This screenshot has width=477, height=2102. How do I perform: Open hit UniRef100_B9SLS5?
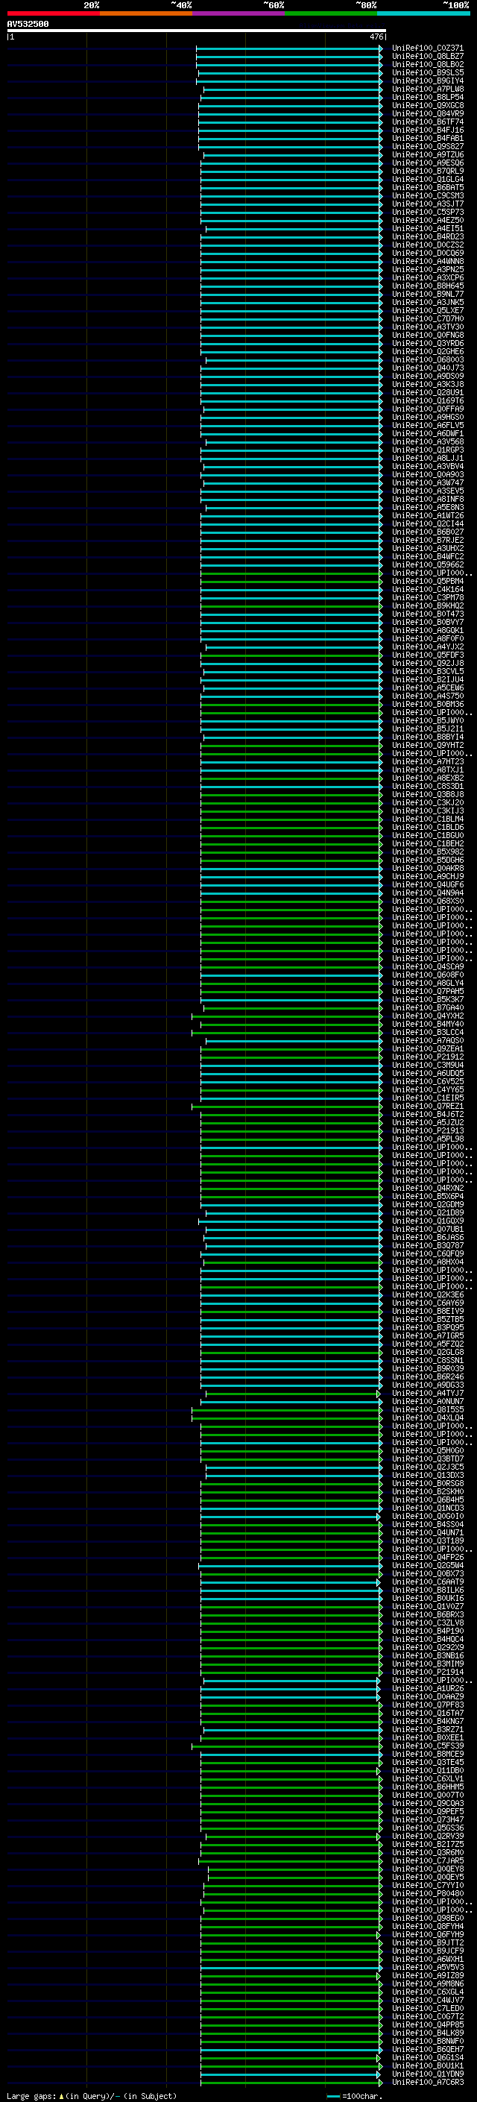click(x=428, y=72)
